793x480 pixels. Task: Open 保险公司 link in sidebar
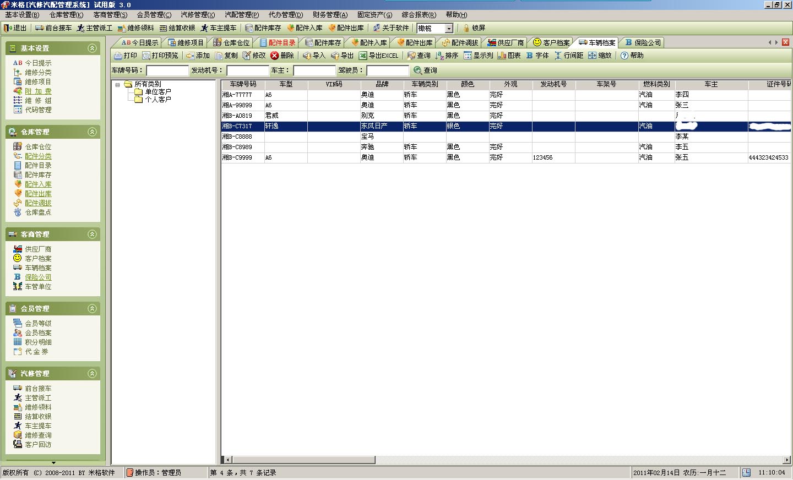38,277
